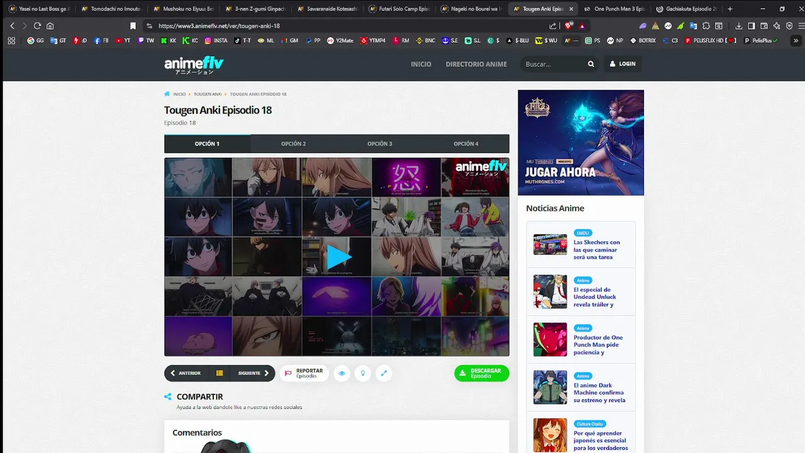Click the expand player arrows icon

pyautogui.click(x=384, y=373)
